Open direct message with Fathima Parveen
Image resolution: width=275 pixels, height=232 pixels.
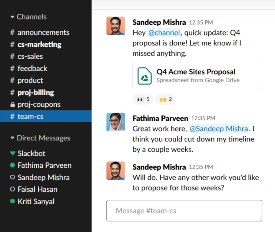click(x=44, y=166)
